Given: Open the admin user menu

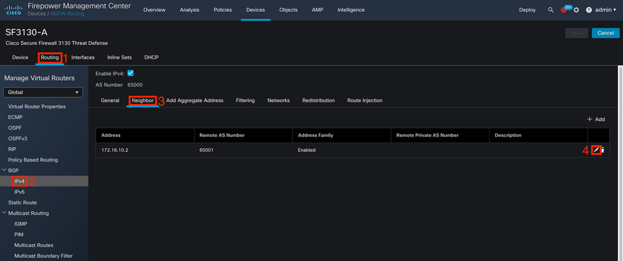Looking at the screenshot, I should click(x=606, y=10).
